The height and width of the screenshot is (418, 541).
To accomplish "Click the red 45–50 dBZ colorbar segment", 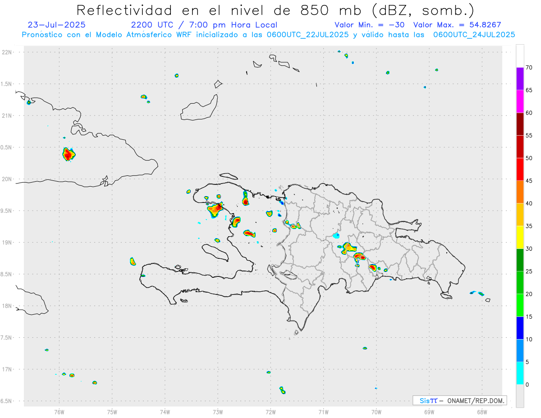I will 520,169.
